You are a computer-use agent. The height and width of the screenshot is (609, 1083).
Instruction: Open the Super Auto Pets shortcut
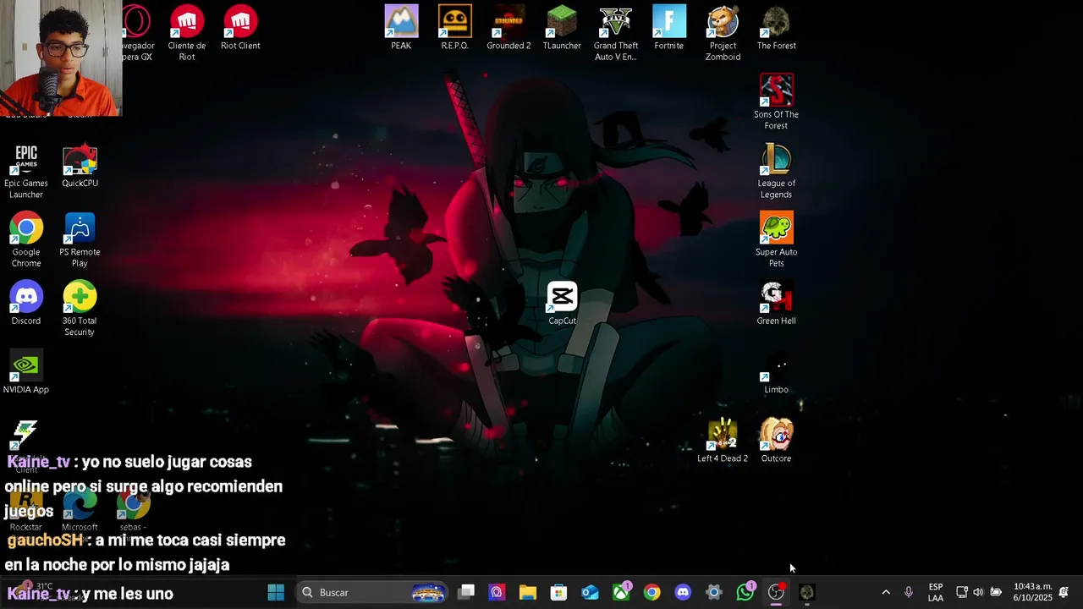click(776, 239)
